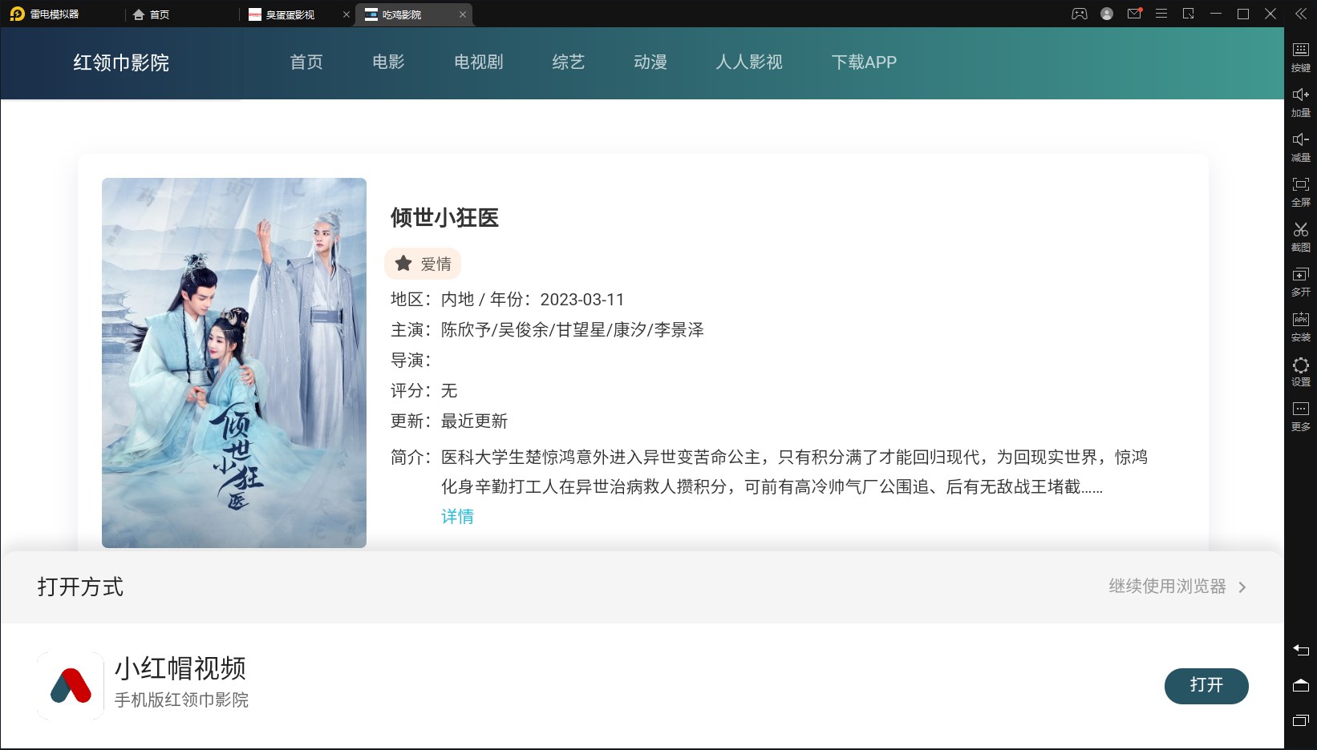The width and height of the screenshot is (1317, 750).
Task: Click the 手机版红领巾影院 subtitle
Action: (x=181, y=700)
